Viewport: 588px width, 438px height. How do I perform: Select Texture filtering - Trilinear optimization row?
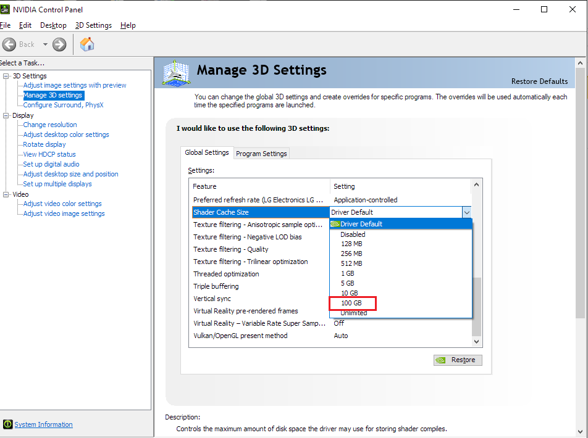click(261, 262)
